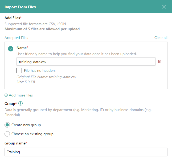Delete training-data.csv using the trash icon
The width and height of the screenshot is (172, 163).
[160, 61]
